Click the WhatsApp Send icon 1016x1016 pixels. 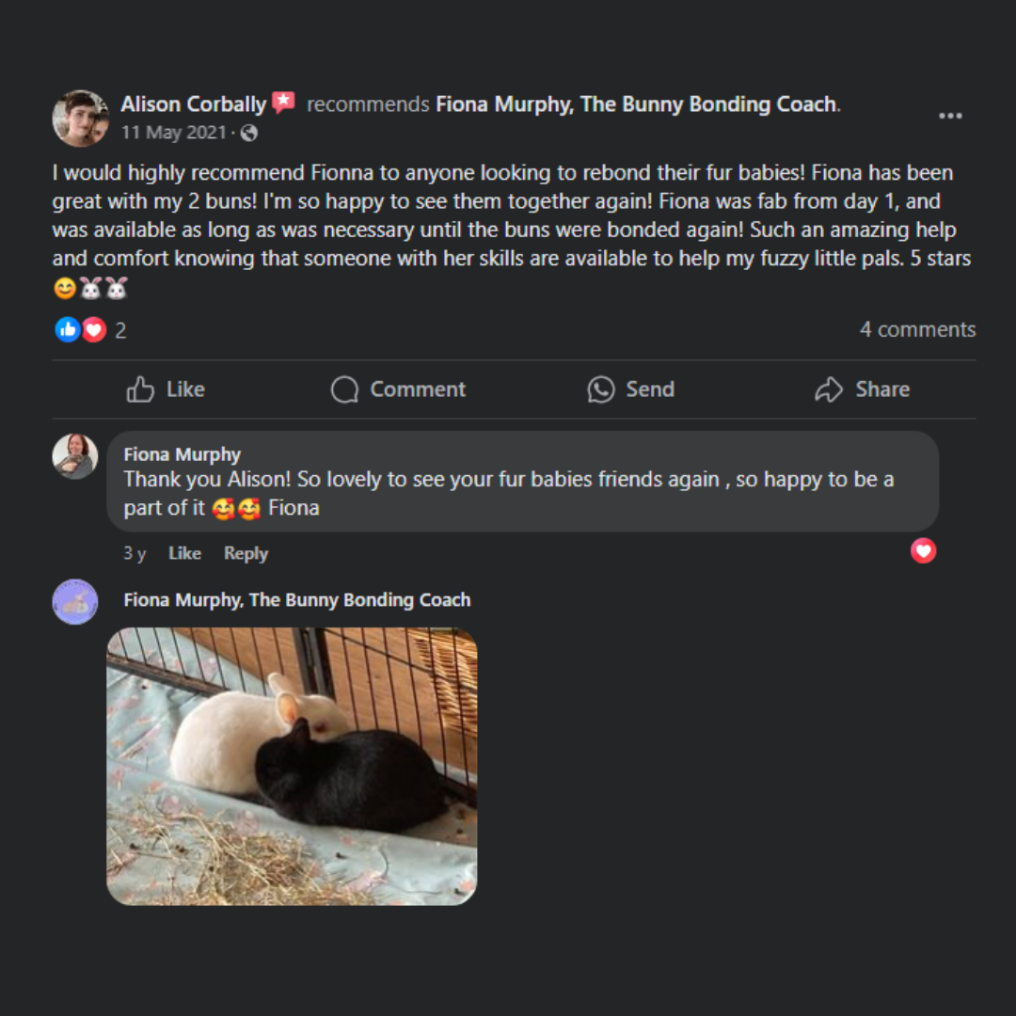pos(600,389)
